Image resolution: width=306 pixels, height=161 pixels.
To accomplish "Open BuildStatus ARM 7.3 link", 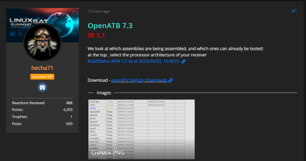I will point(133,61).
